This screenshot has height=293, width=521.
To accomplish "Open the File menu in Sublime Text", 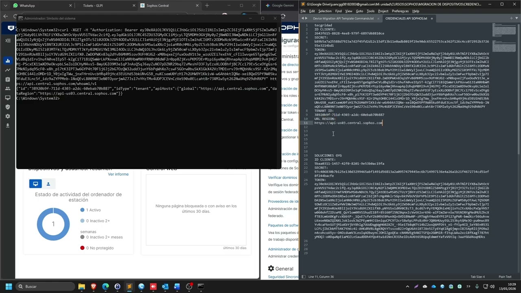I will click(x=303, y=11).
